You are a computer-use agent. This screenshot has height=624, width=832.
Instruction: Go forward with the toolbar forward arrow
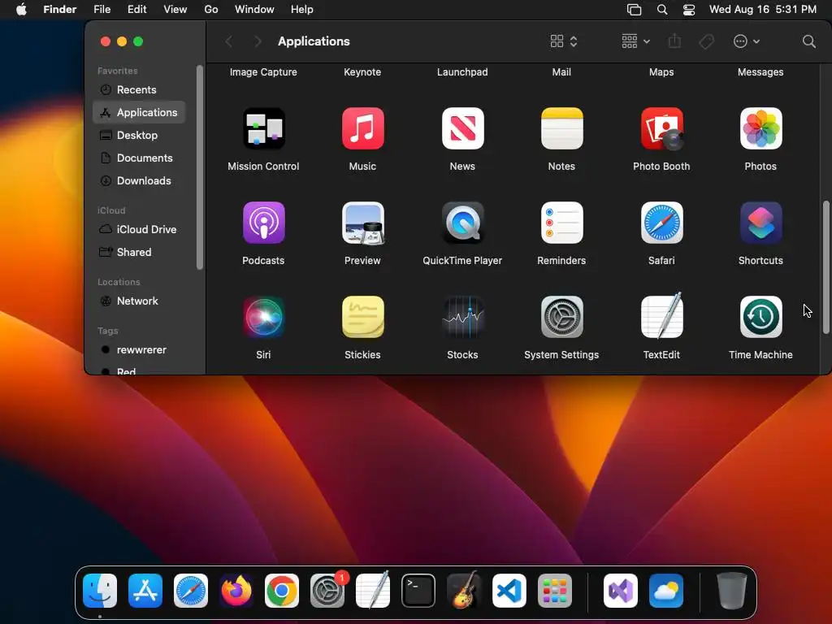tap(258, 41)
